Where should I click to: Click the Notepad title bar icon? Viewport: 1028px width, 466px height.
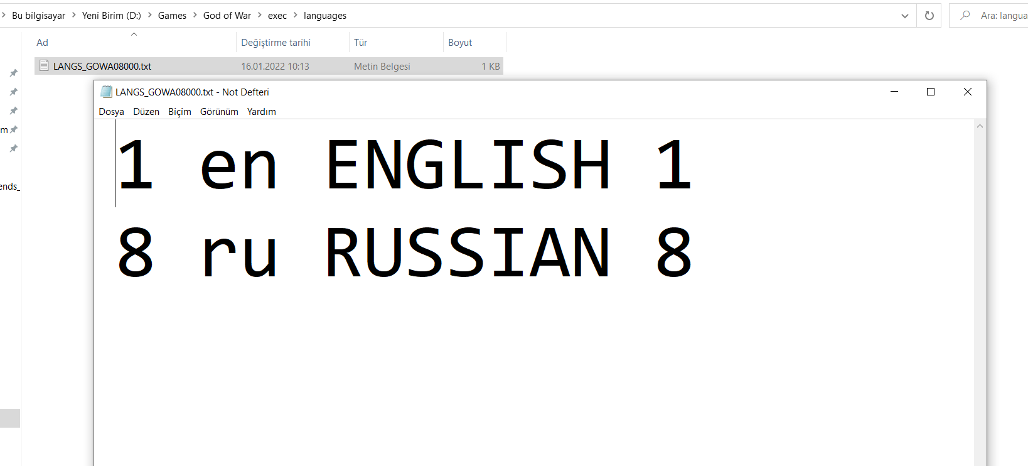(106, 92)
